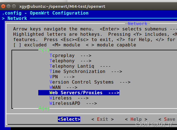Click terminal title xgy@ubuntu path text
Viewport: 177px width, 130px height.
62,6
